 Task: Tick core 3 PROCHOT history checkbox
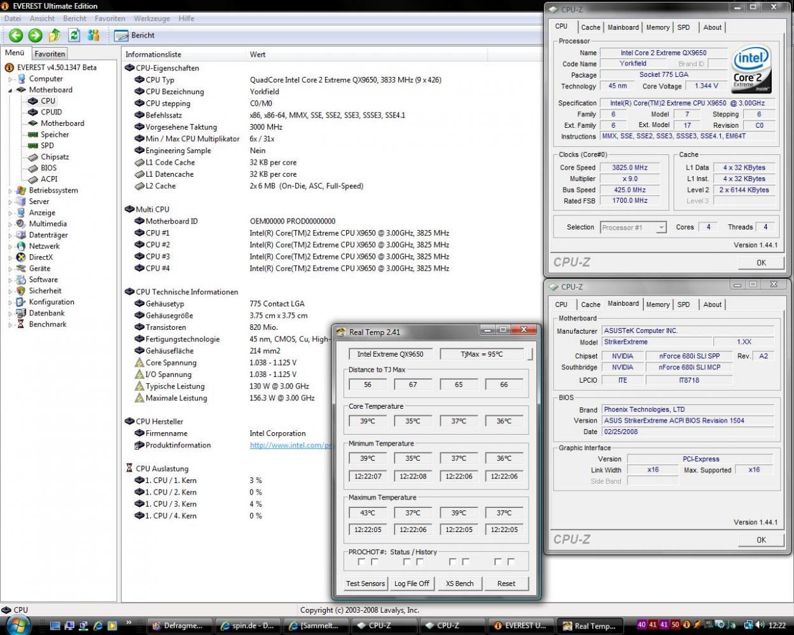pyautogui.click(x=466, y=562)
